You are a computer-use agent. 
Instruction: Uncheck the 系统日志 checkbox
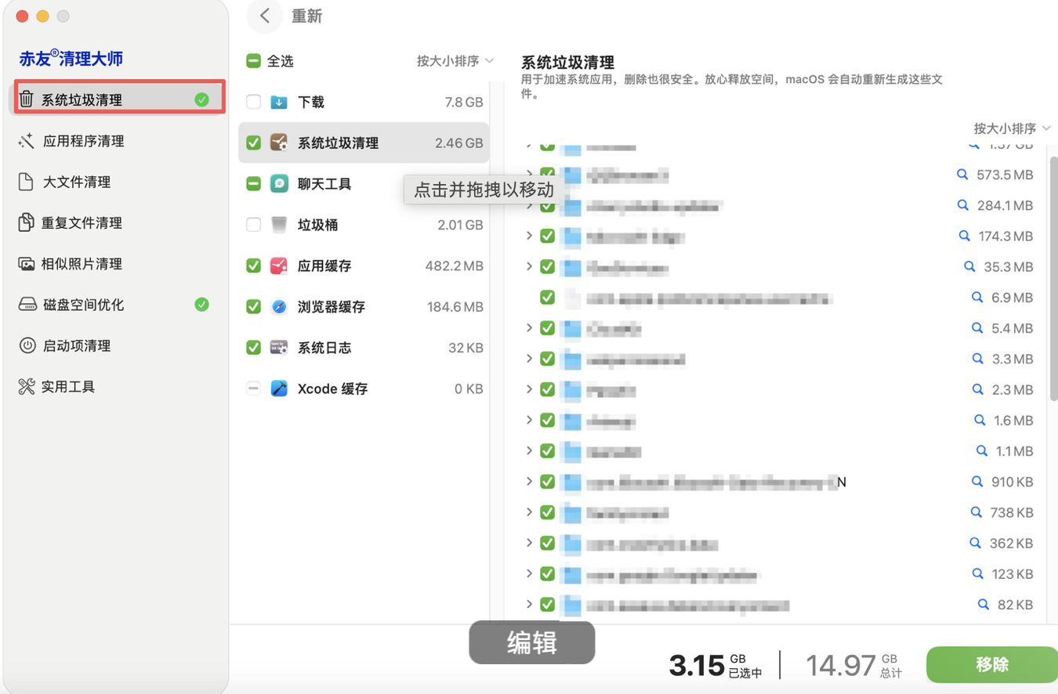(253, 347)
